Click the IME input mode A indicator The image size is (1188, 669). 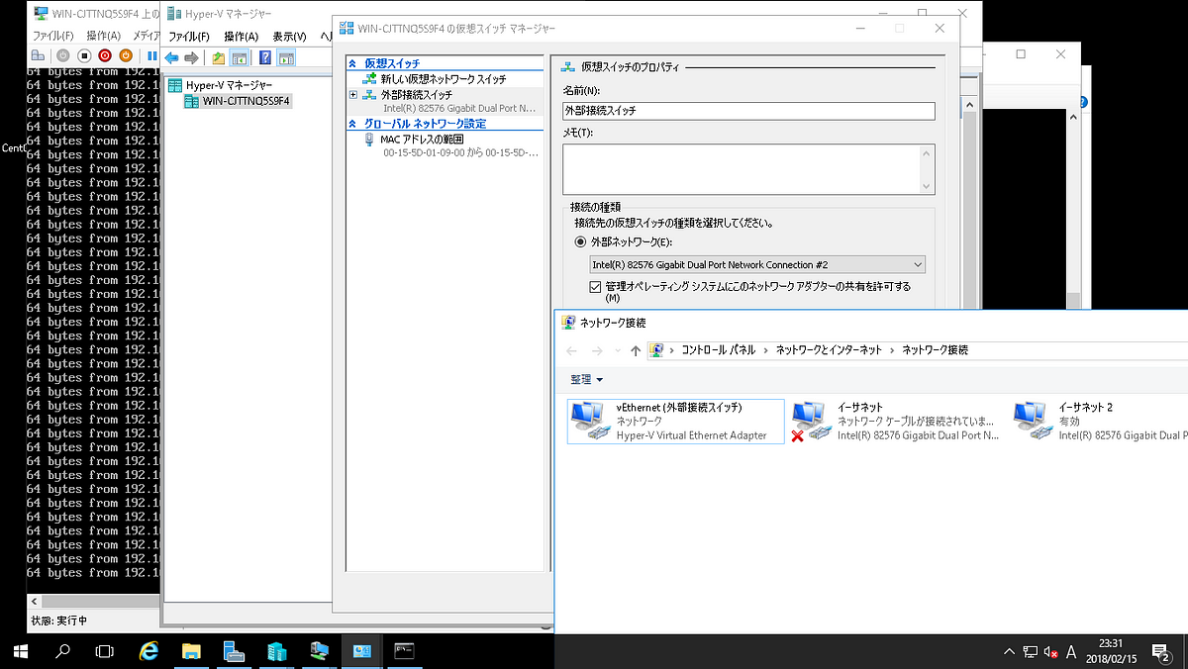pos(1071,651)
